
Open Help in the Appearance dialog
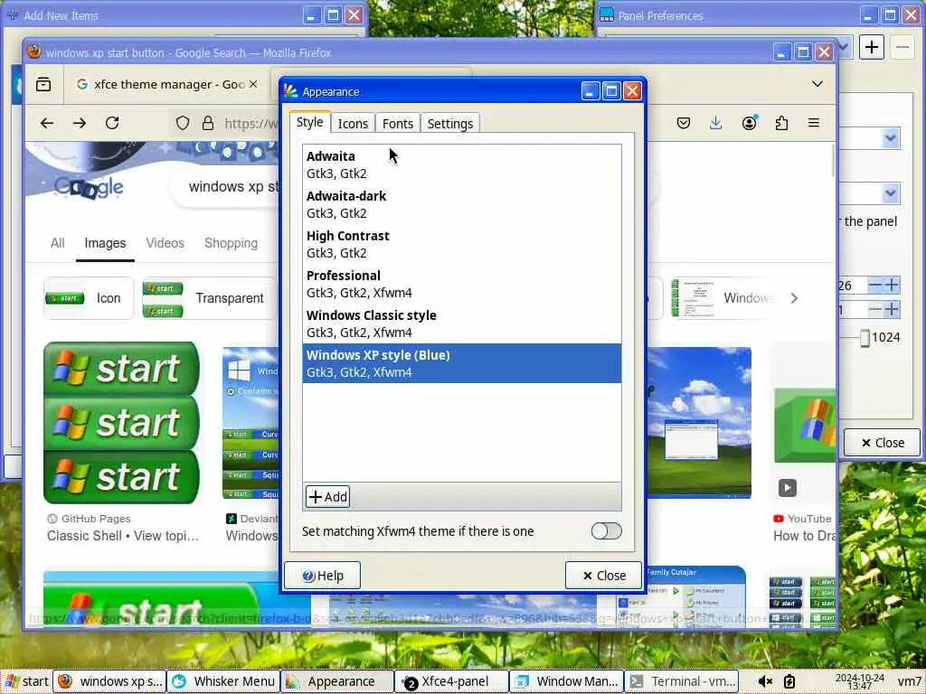pos(322,576)
